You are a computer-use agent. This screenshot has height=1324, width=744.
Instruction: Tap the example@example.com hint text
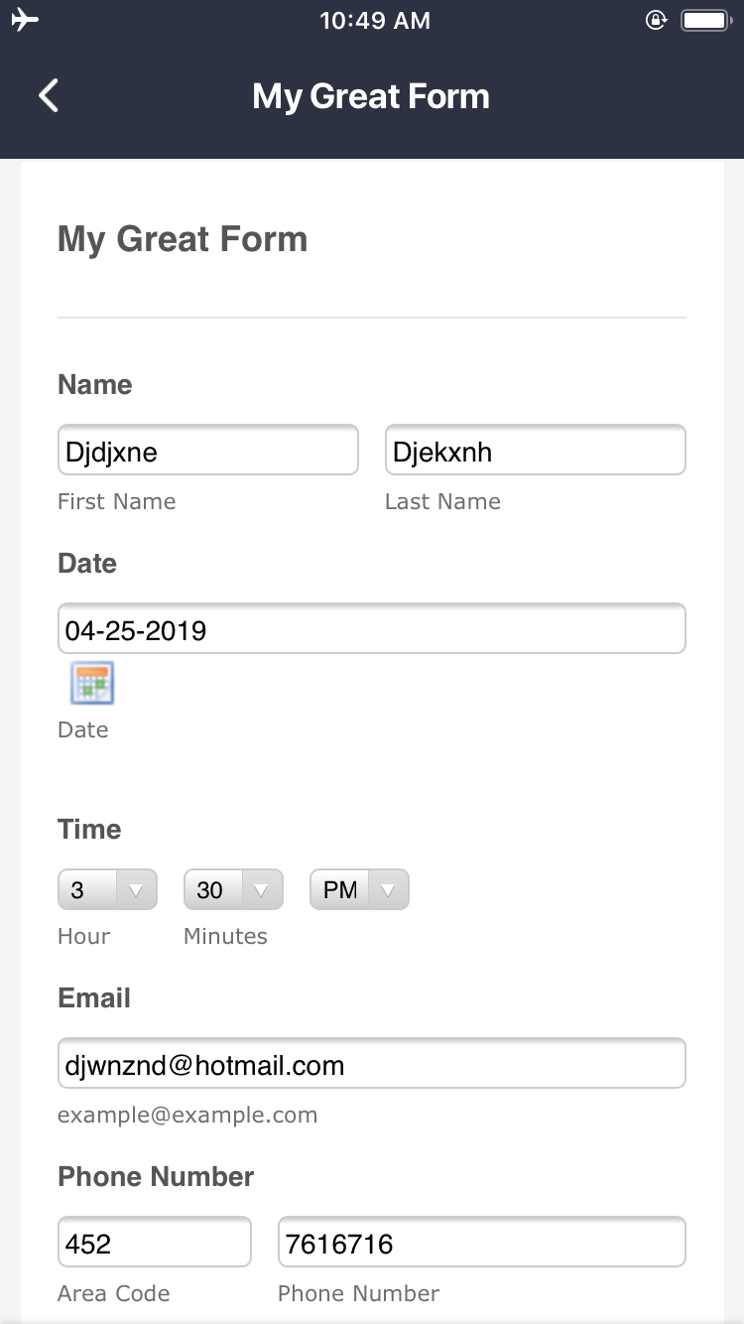(187, 1115)
